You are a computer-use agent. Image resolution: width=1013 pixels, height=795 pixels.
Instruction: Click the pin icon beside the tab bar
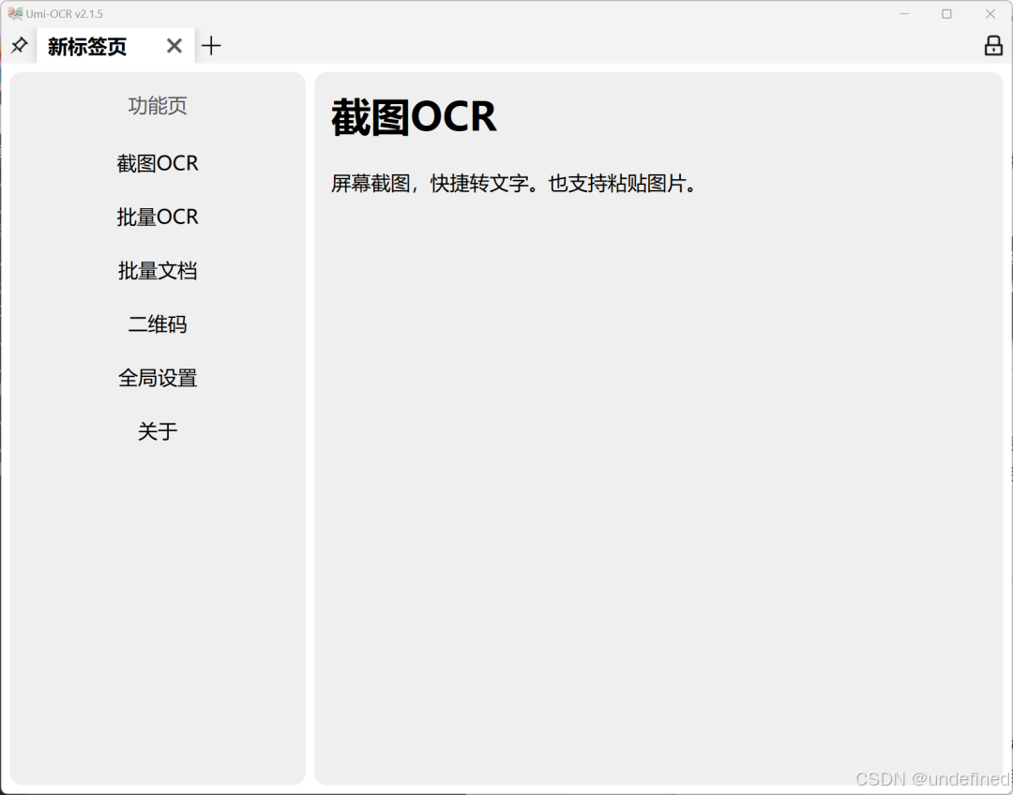tap(19, 45)
